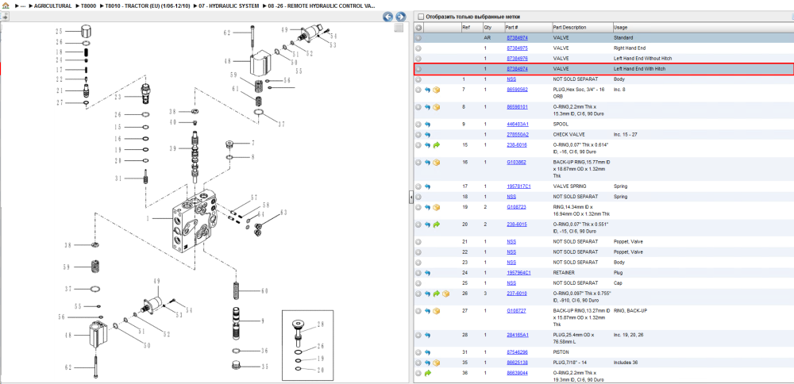Navigate to AGRICULTURAL breadcrumb
794x384 pixels.
pos(52,6)
